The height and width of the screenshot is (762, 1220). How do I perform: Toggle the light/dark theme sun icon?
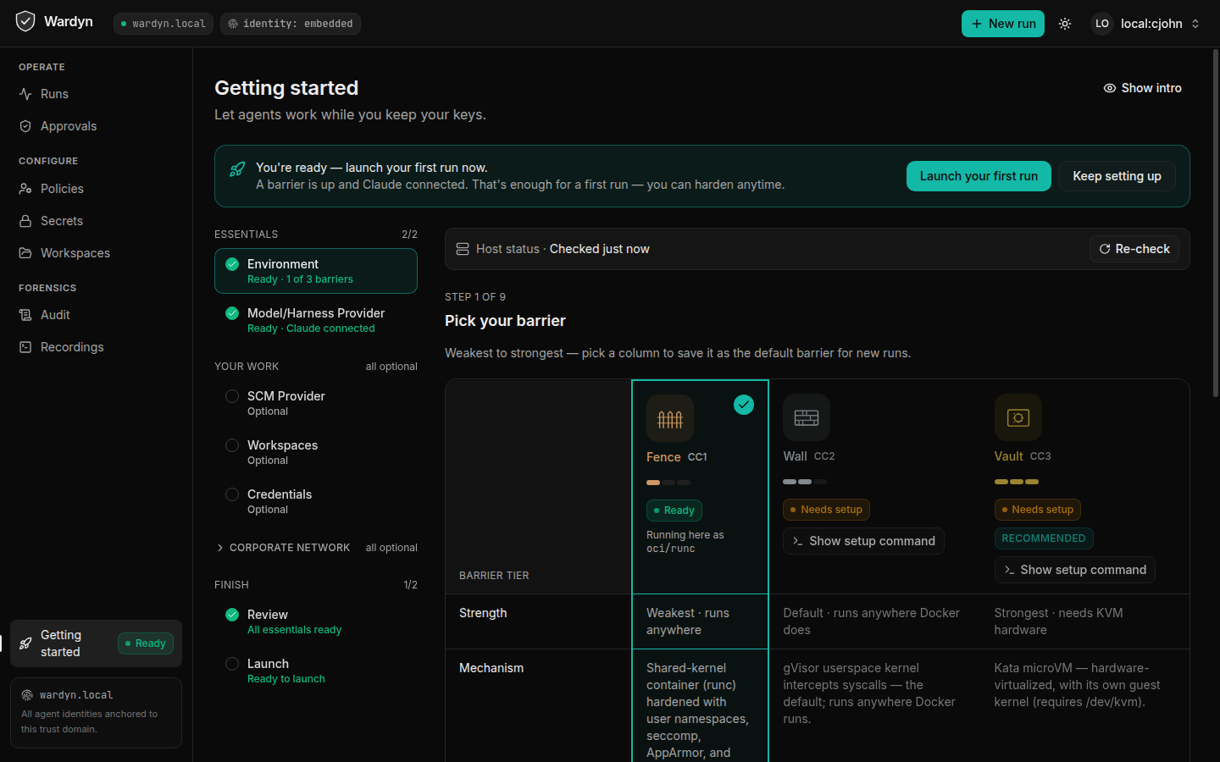click(1065, 24)
